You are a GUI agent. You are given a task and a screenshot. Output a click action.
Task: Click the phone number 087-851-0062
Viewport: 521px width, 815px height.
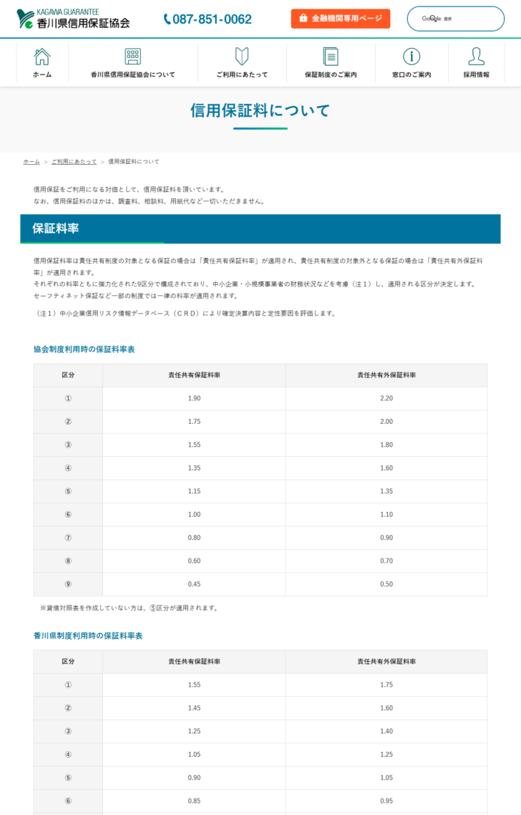pos(212,19)
